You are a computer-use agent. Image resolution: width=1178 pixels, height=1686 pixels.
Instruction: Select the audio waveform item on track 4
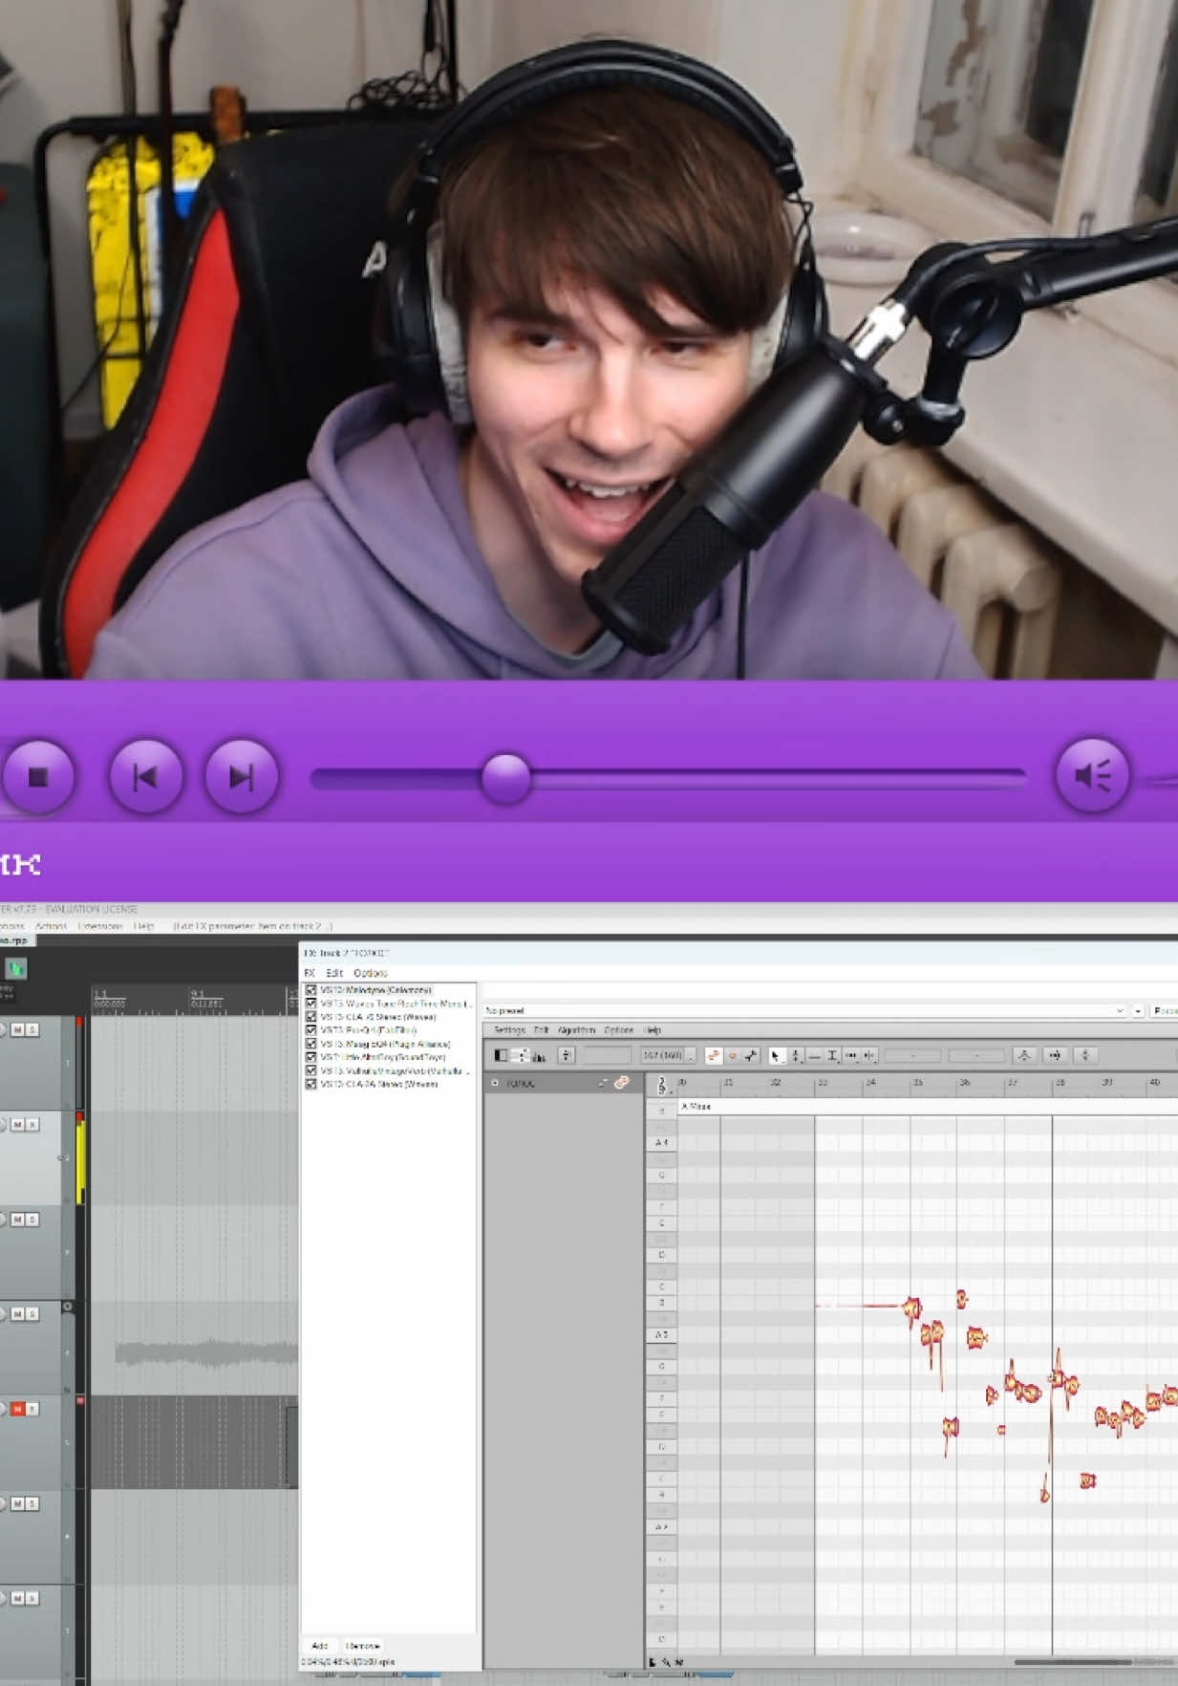[x=206, y=1351]
